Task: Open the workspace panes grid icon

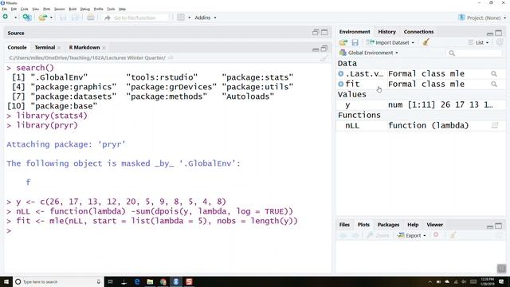Action: (x=181, y=18)
